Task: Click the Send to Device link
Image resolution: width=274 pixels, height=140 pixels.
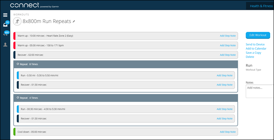Action: click(255, 44)
